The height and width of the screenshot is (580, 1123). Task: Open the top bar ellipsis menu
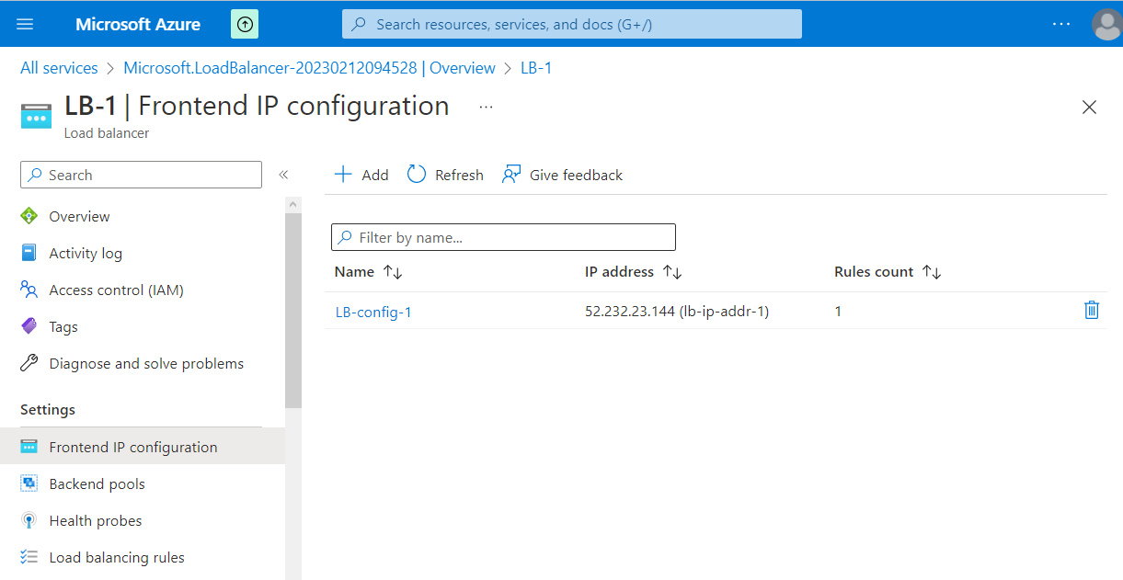click(x=1061, y=24)
